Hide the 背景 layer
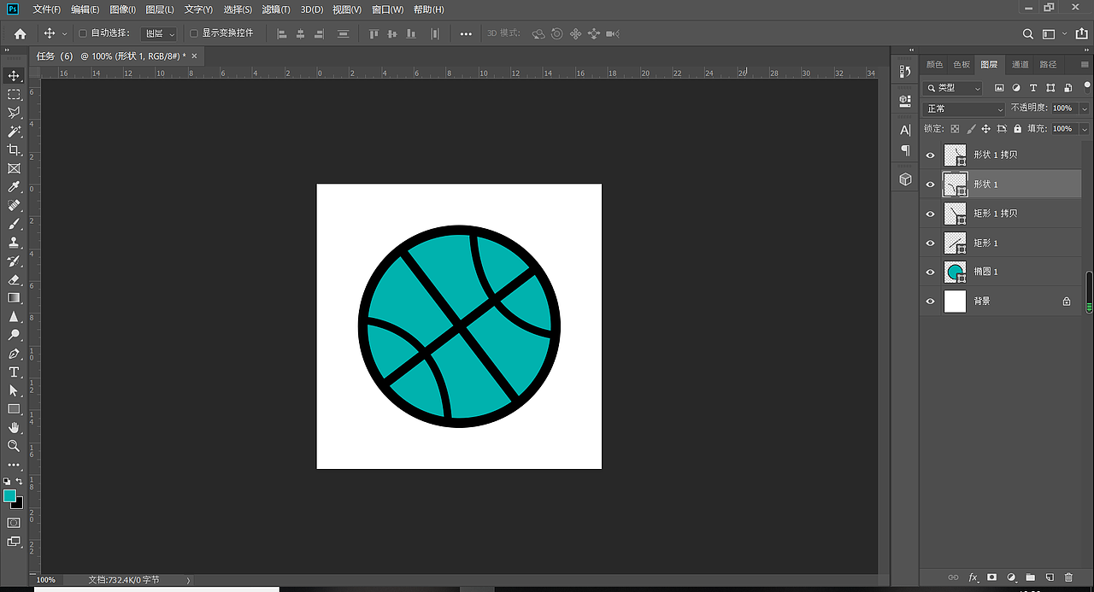Viewport: 1094px width, 592px height. click(931, 302)
